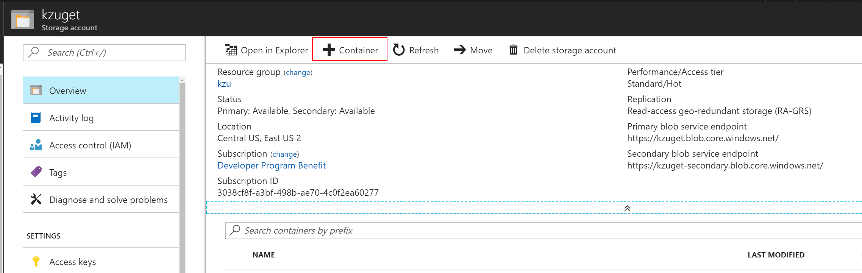Click the RA-GRS replication value
This screenshot has width=862, height=273.
pyautogui.click(x=719, y=111)
